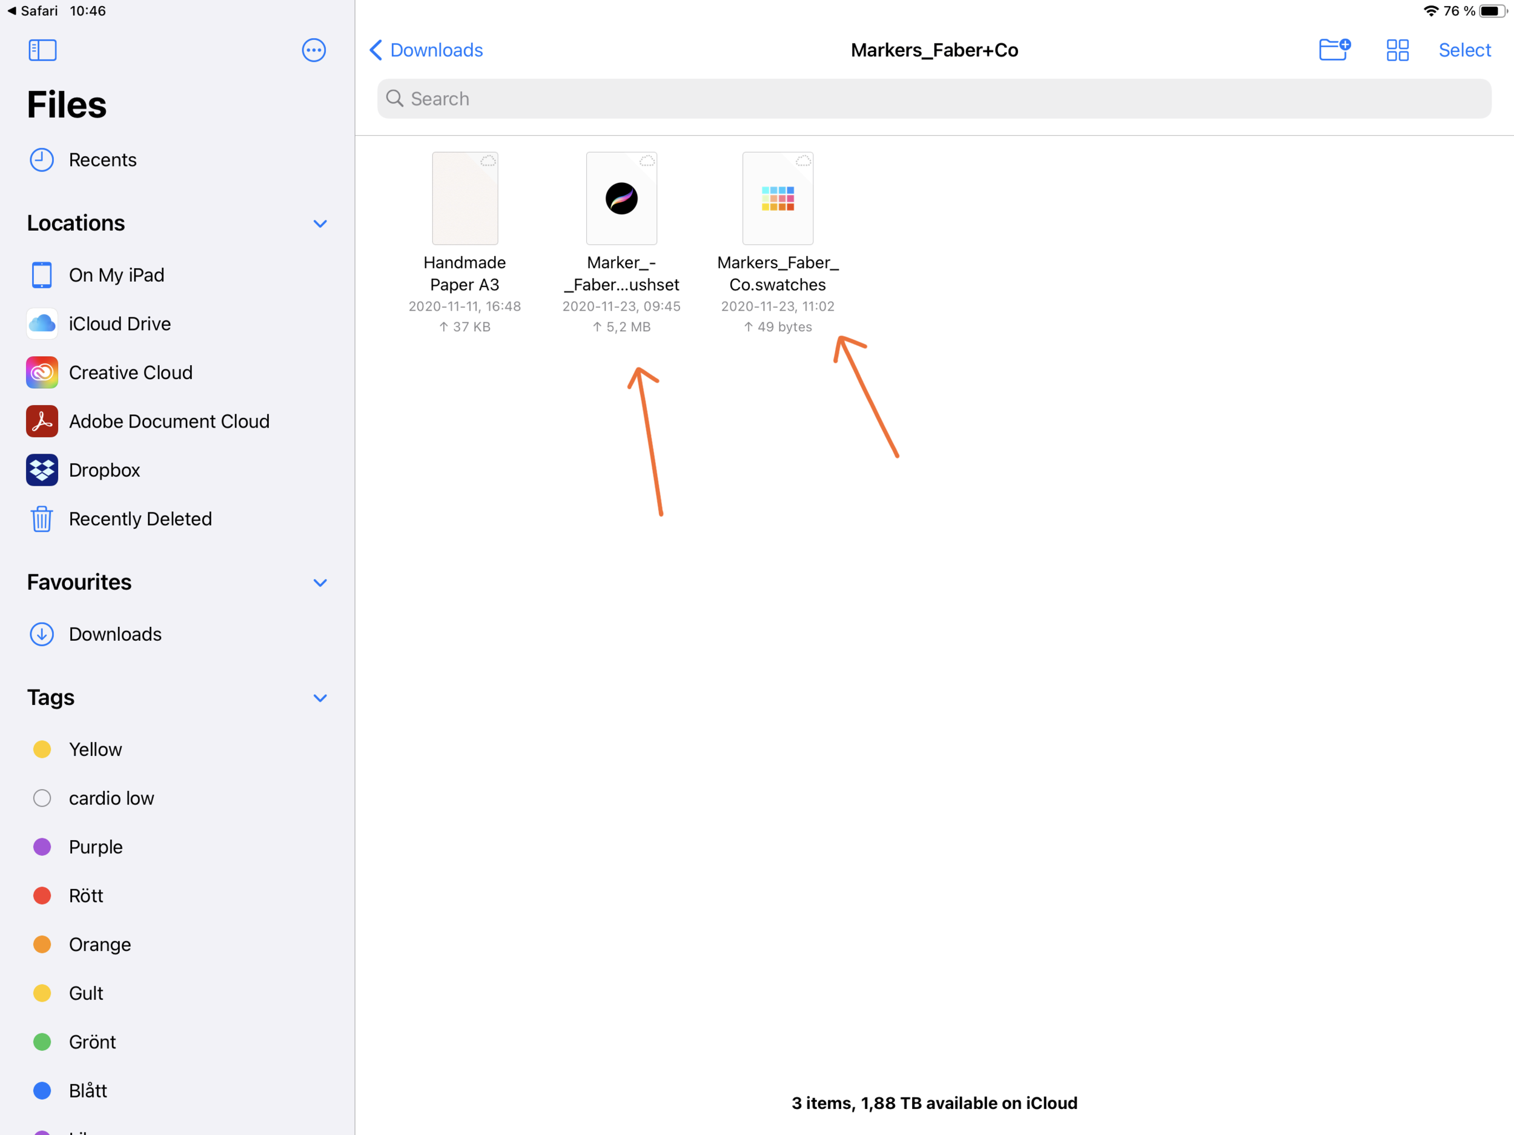
Task: Return to Safari via status bar breadcrumb
Action: [32, 11]
